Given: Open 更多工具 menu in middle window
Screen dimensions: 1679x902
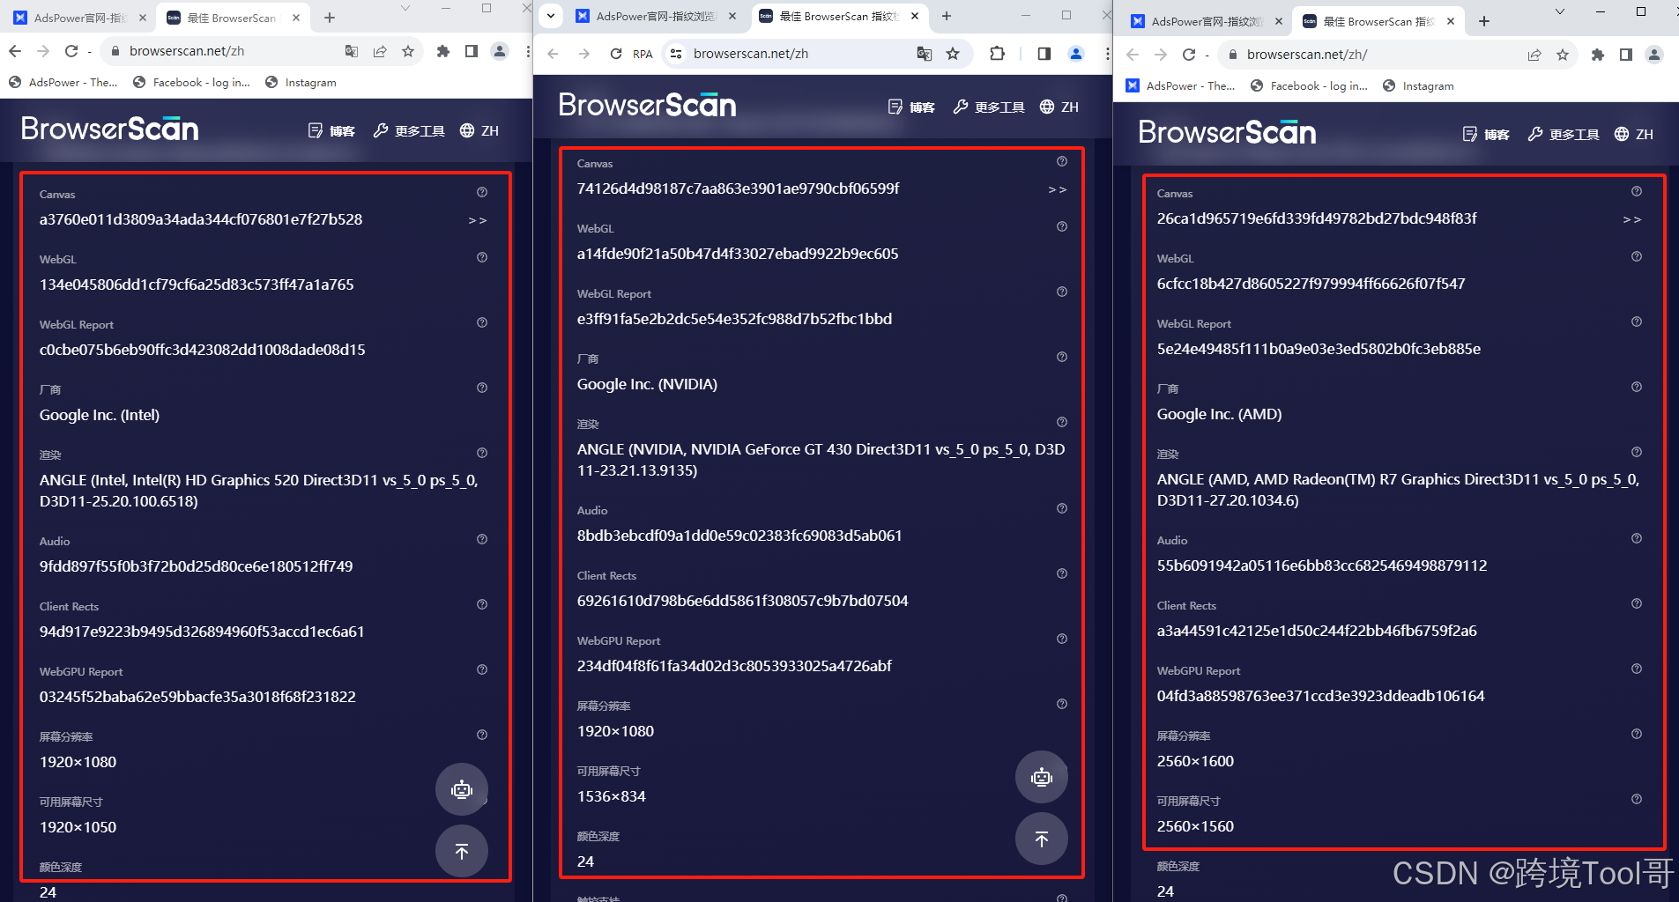Looking at the screenshot, I should pos(989,107).
